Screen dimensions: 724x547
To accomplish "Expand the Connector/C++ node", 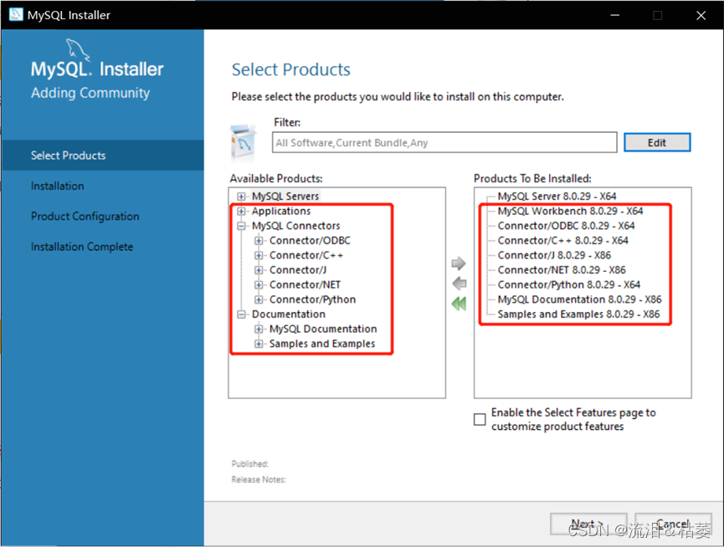I will coord(259,255).
